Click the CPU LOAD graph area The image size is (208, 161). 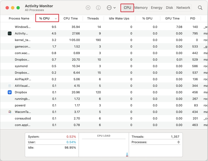(104, 145)
